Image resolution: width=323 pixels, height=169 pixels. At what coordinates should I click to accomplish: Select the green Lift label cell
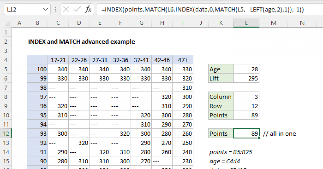(221, 78)
